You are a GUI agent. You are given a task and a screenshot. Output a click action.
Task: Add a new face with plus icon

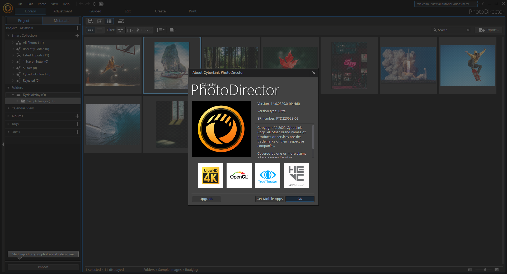click(x=77, y=132)
